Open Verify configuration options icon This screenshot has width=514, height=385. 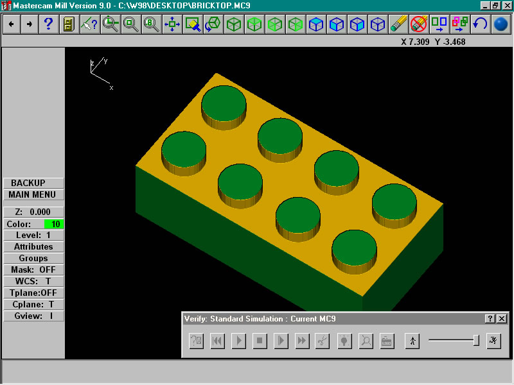pyautogui.click(x=197, y=341)
